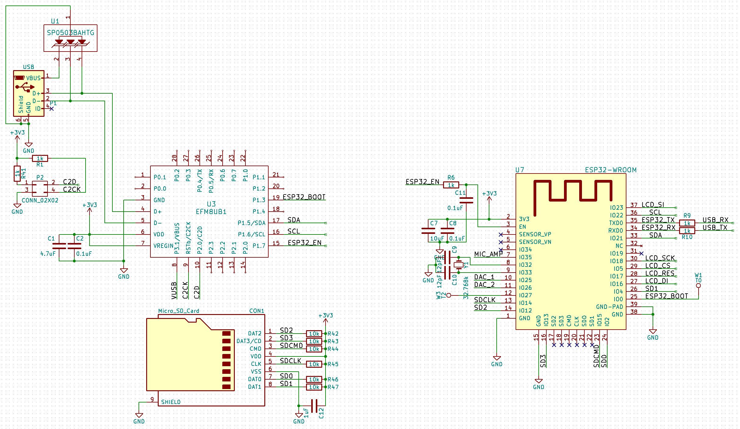
Task: Click the CONN_02X02 value text
Action: coord(40,200)
